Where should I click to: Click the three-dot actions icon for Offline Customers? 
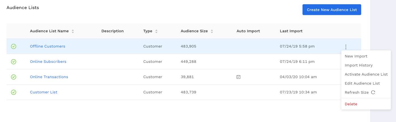click(346, 47)
